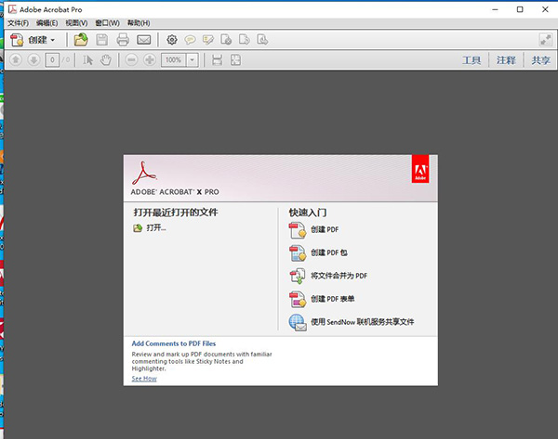Click the fit width scrolling icon
Image resolution: width=558 pixels, height=439 pixels.
click(x=217, y=60)
